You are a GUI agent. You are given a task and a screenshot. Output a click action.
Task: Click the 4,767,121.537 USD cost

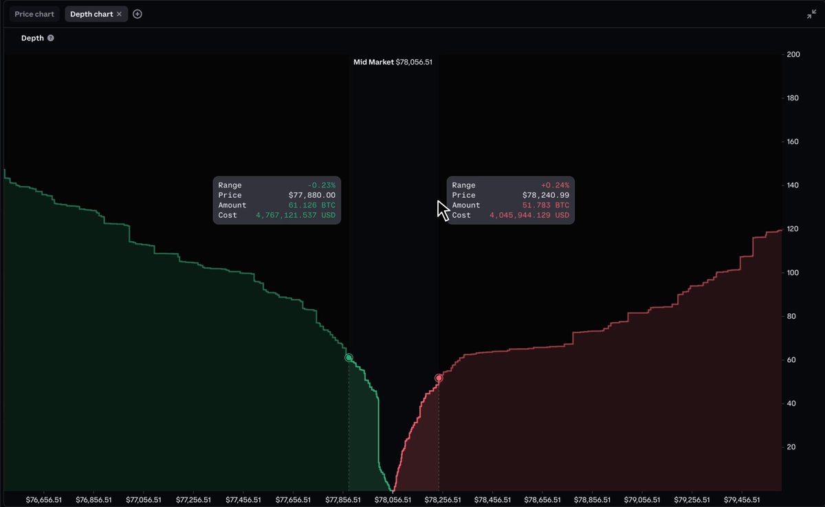point(296,215)
